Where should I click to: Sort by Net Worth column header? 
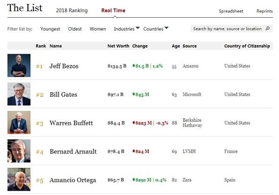117,46
